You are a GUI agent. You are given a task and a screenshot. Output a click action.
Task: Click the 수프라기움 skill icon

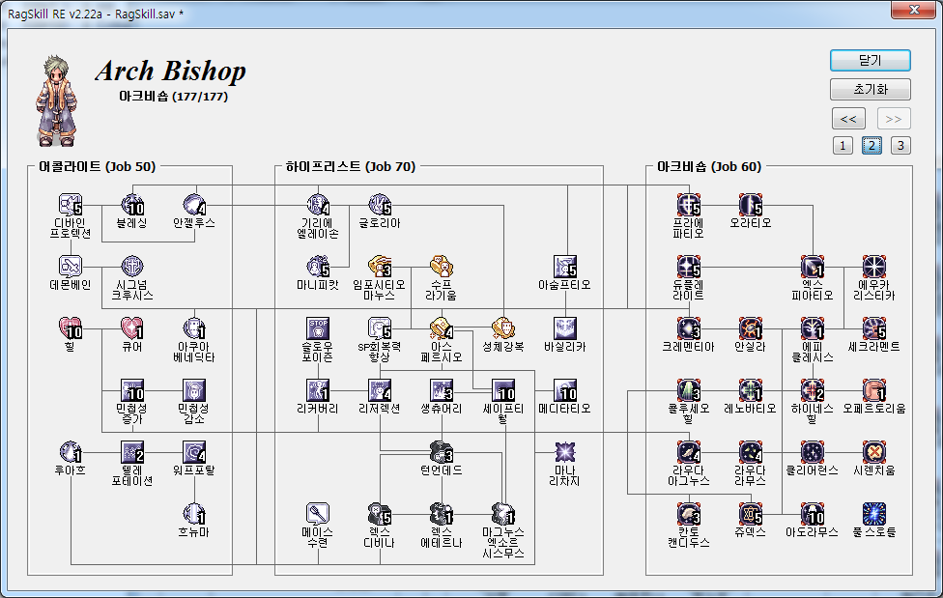443,267
